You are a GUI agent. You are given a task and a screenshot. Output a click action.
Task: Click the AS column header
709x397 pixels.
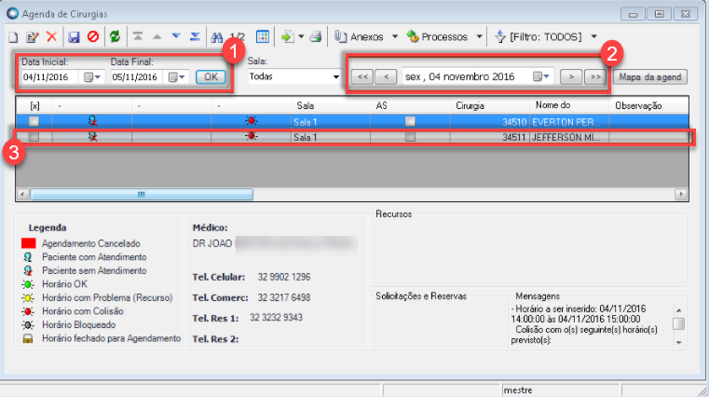[x=410, y=106]
